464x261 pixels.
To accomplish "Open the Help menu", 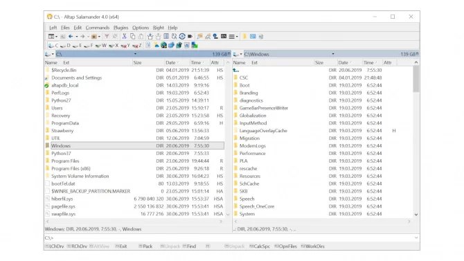I will (173, 28).
